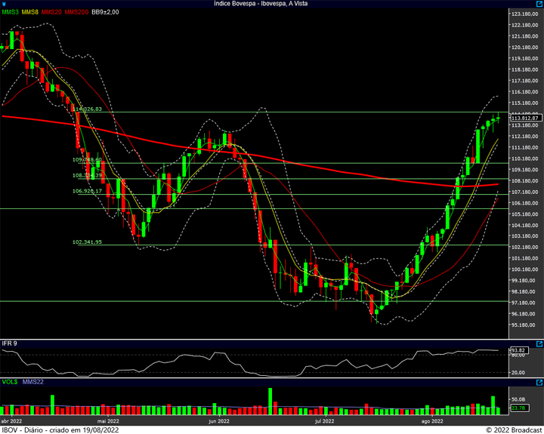Open the chart dropdown arrow at top-left

click(x=4, y=4)
